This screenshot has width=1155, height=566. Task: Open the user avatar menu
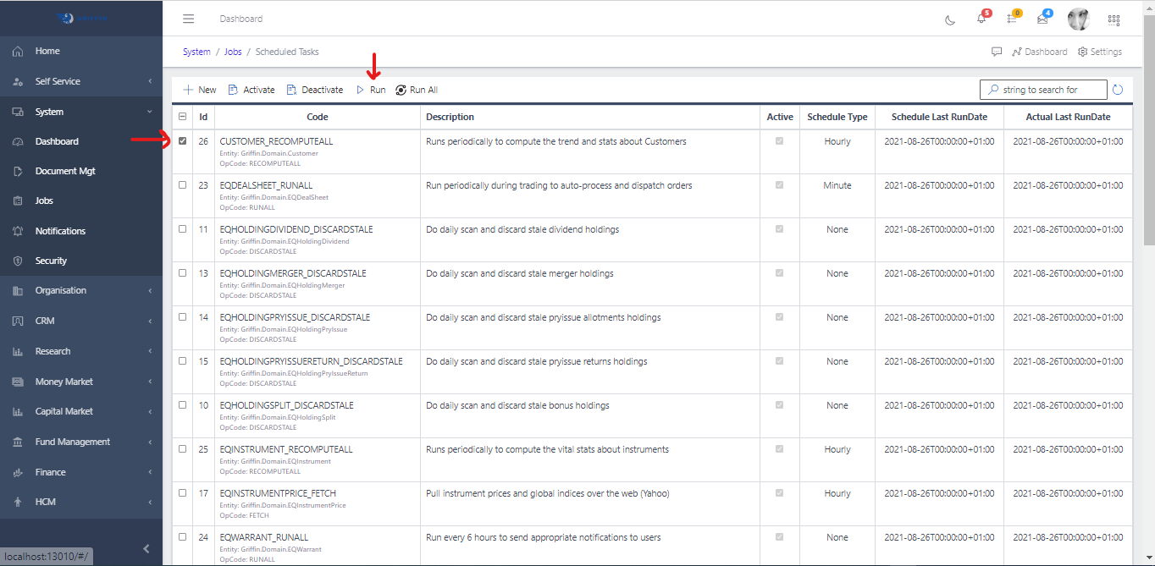point(1078,19)
